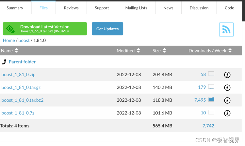
Task: Download boost_1_81_0.tar.bz2 file
Action: tap(23, 100)
